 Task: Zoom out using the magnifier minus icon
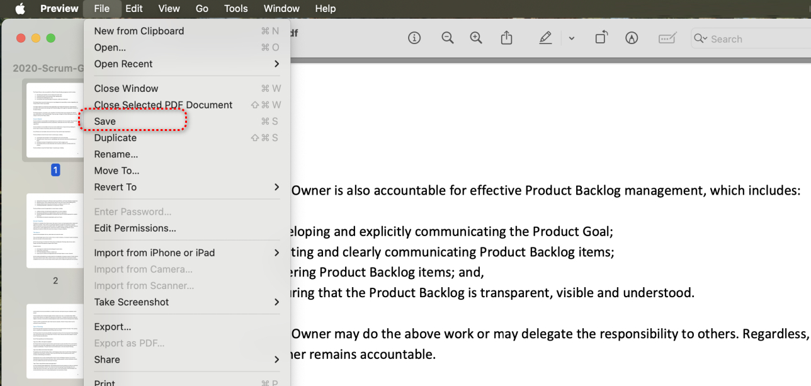pyautogui.click(x=447, y=38)
